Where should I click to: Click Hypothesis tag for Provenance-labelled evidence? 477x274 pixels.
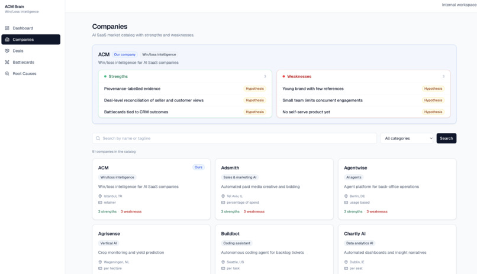(x=254, y=89)
